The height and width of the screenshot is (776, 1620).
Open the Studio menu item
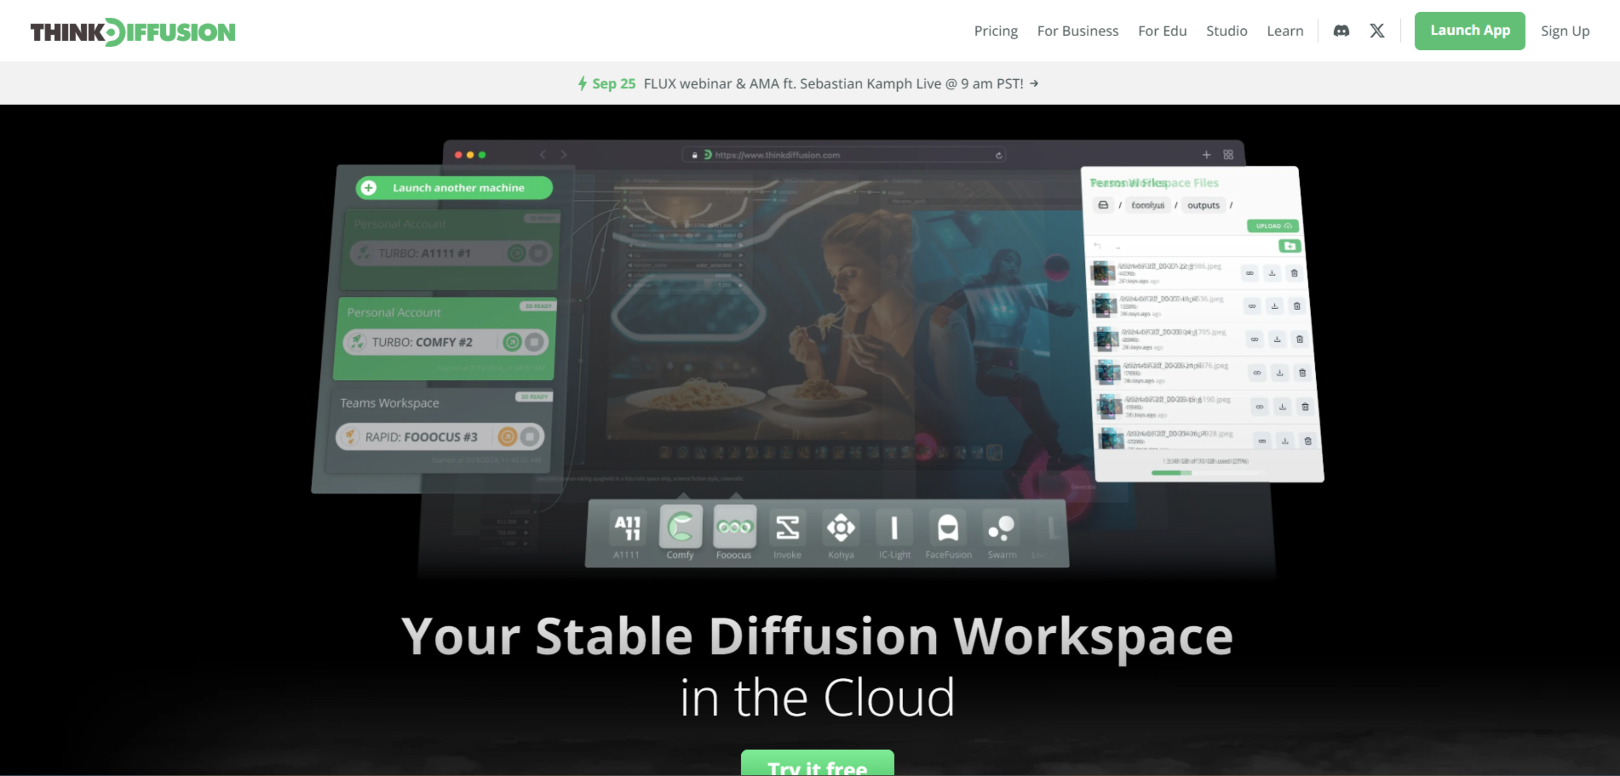click(x=1226, y=31)
